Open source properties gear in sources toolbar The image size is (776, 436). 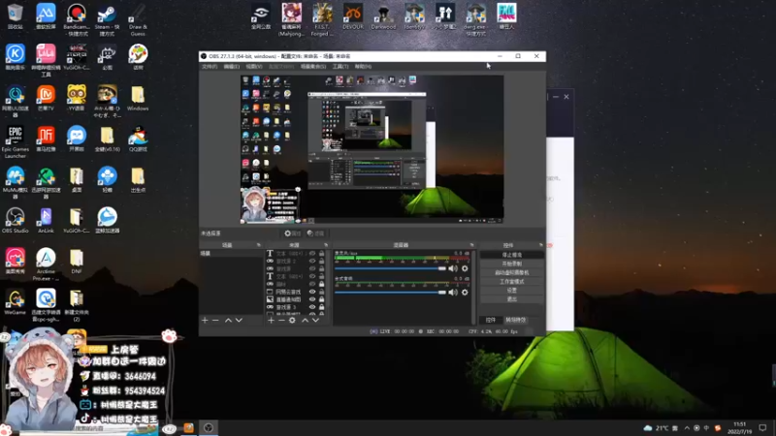pos(292,321)
